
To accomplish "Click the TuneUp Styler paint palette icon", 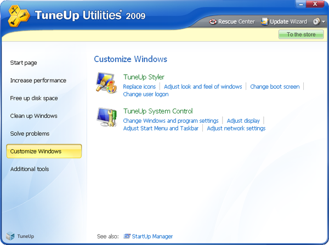I will [106, 83].
